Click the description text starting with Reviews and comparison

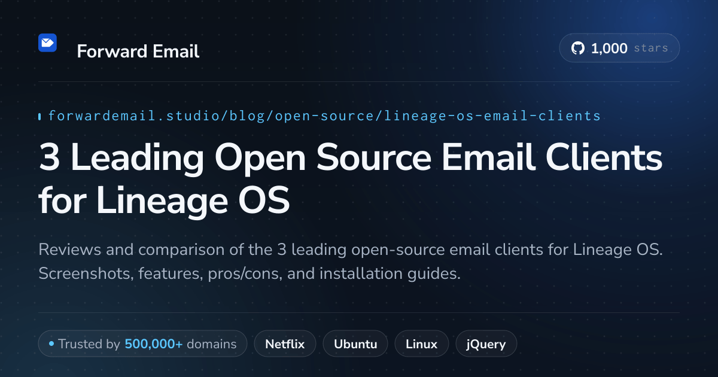click(351, 262)
